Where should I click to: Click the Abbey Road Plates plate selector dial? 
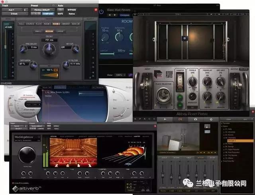[x=163, y=95]
